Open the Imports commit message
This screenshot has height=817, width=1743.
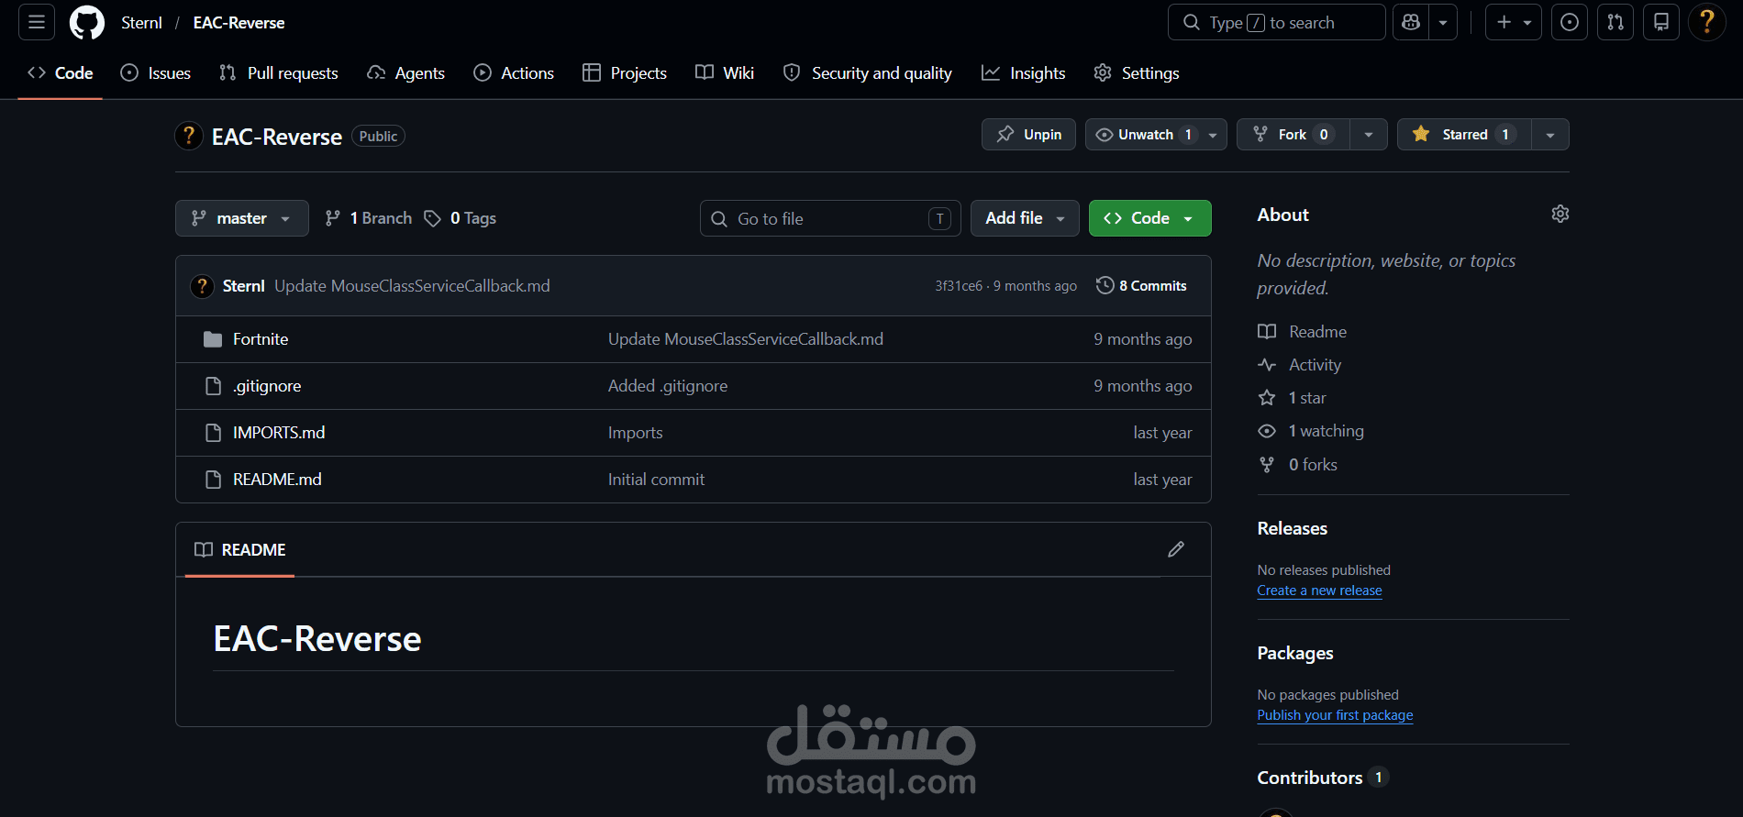635,433
